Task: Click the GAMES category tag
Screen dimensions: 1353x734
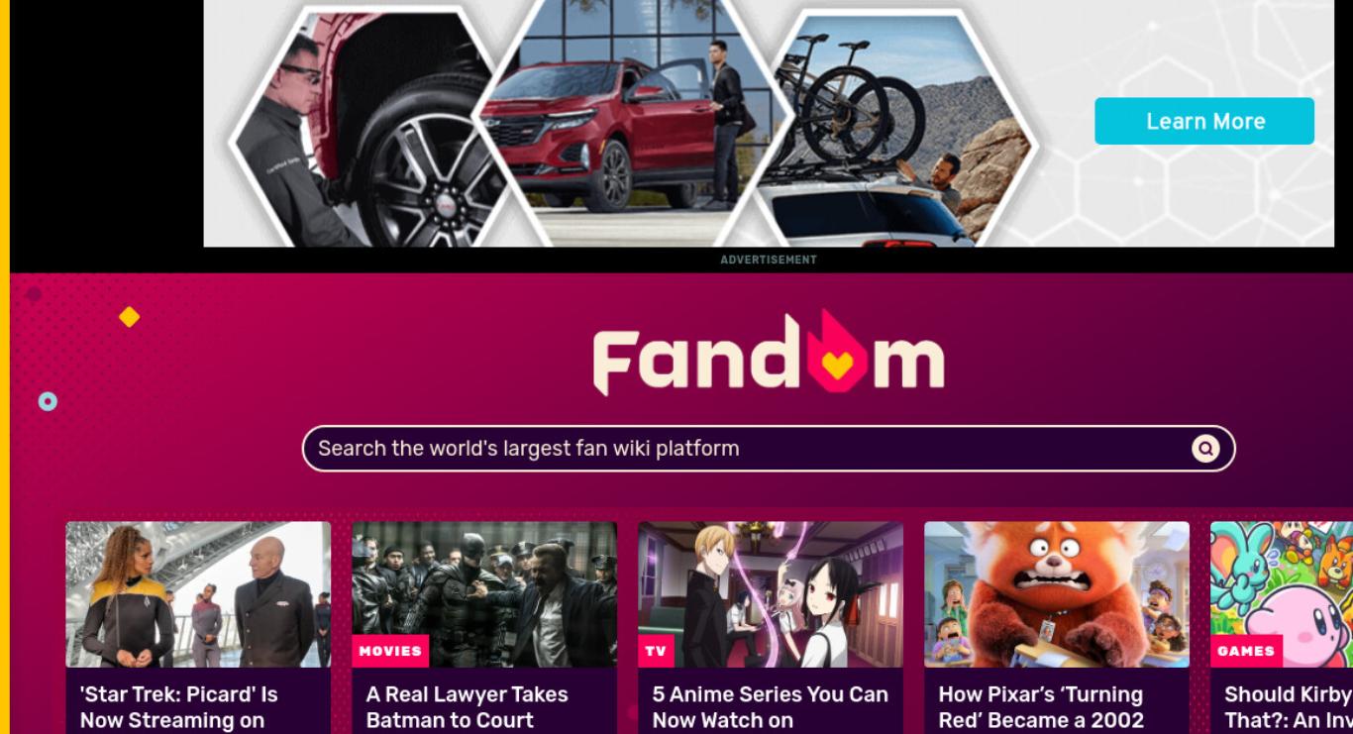Action: pyautogui.click(x=1246, y=651)
